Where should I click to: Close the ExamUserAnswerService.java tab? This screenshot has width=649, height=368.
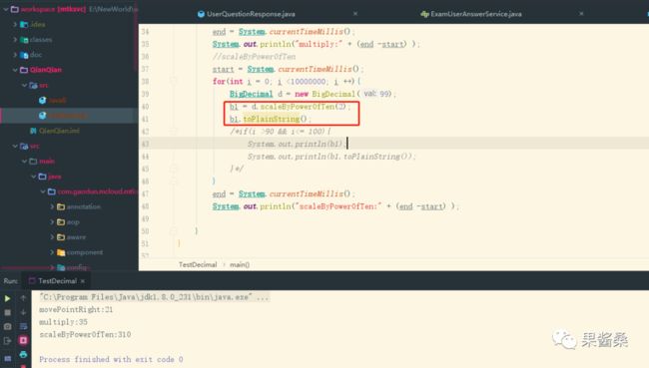click(x=581, y=14)
